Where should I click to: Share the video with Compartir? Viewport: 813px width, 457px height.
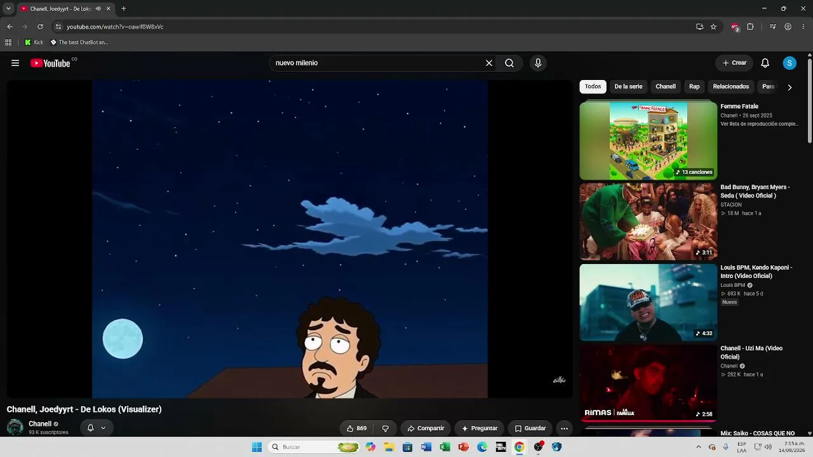tap(426, 428)
